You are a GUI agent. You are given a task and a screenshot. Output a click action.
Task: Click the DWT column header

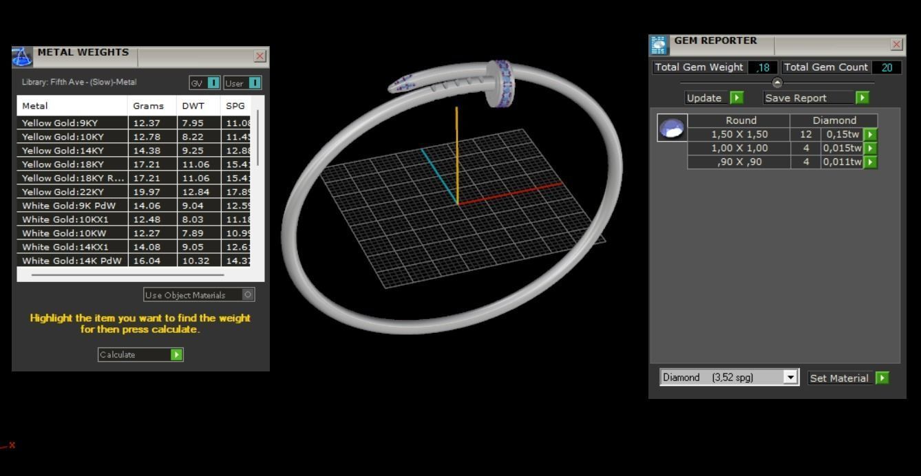[x=198, y=106]
